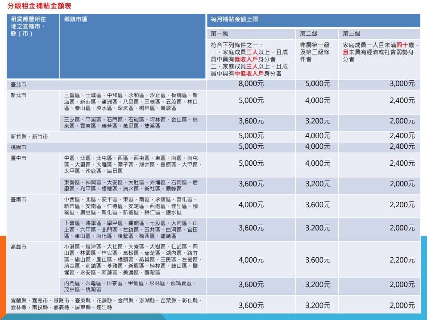Click the 高雄市 row label

[x=19, y=246]
